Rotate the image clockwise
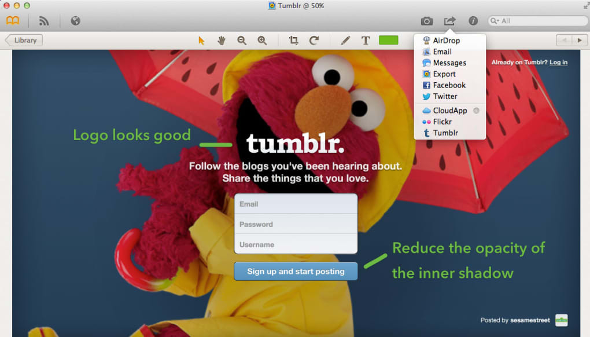The image size is (590, 337). point(314,41)
